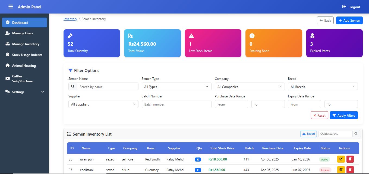Open Manage Inventory in the sidebar

[26, 44]
